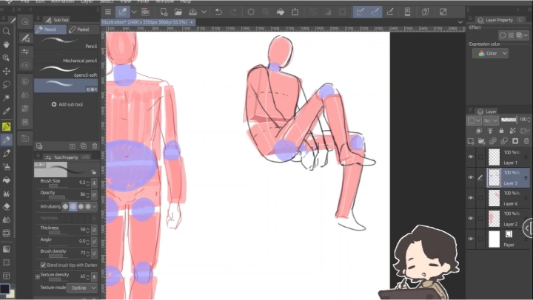Select the highlighted Pen tool

point(6,126)
